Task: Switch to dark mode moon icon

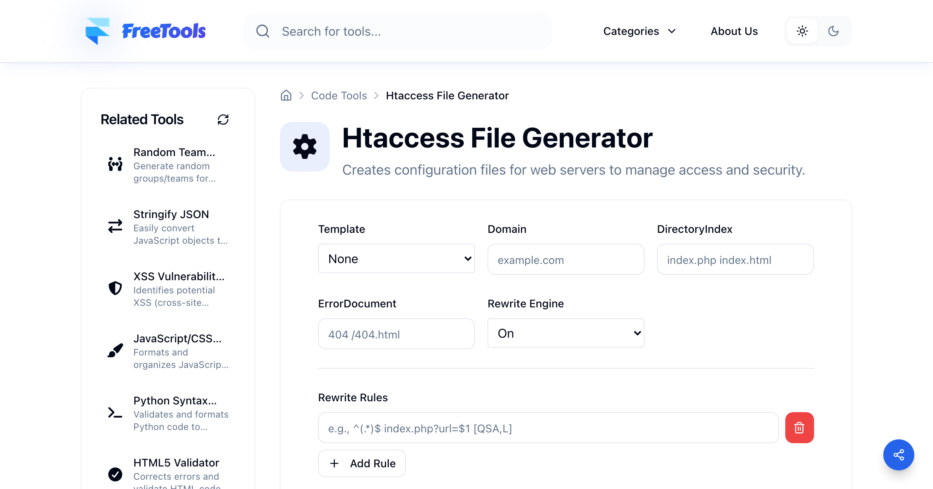Action: click(833, 31)
